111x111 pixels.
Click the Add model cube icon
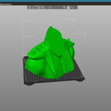pos(29,7)
